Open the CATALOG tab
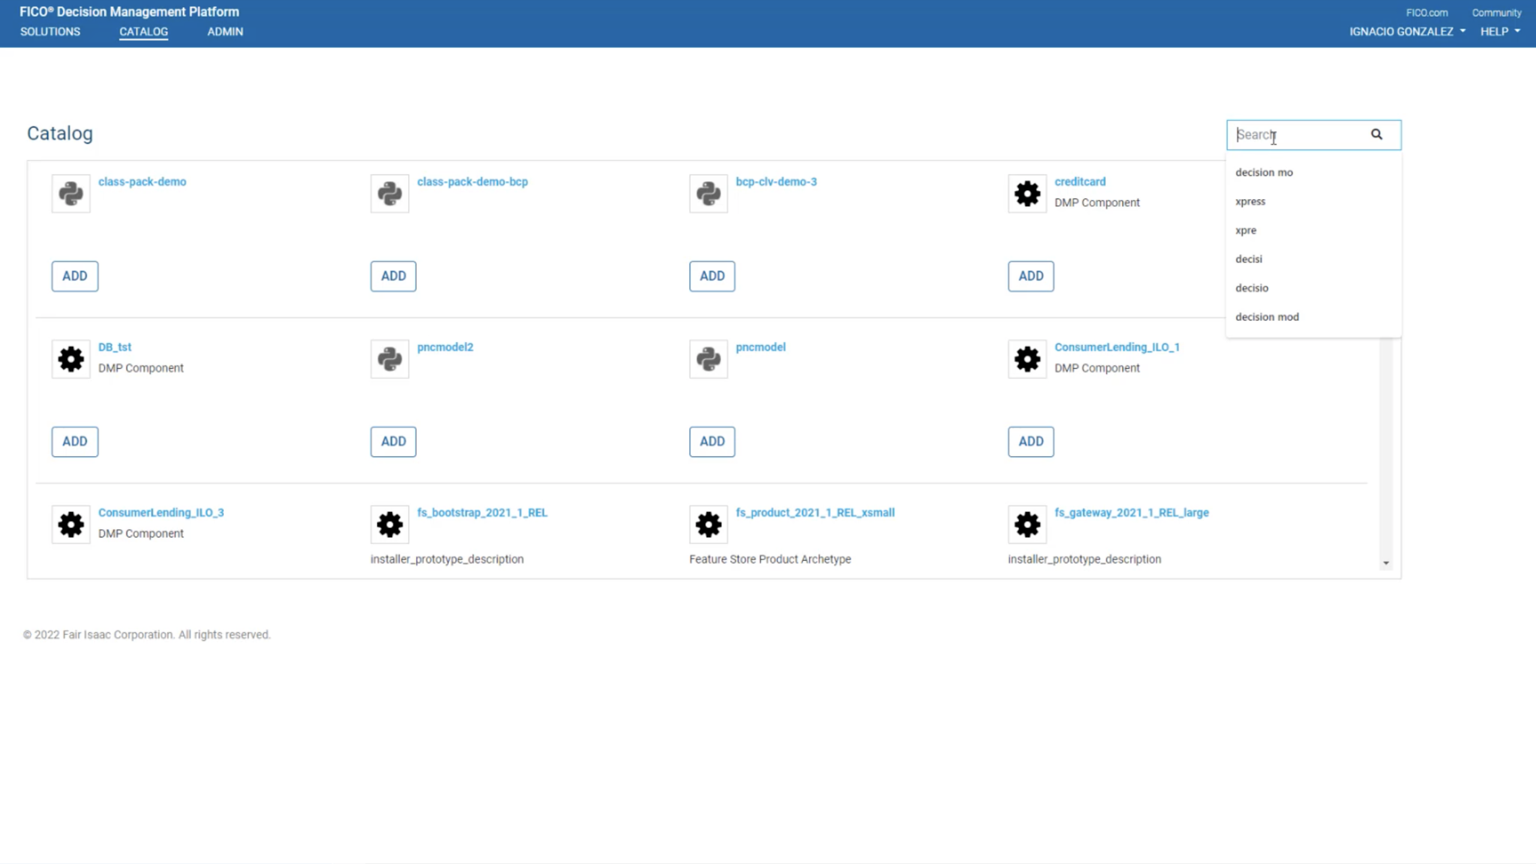This screenshot has width=1536, height=864. tap(143, 32)
